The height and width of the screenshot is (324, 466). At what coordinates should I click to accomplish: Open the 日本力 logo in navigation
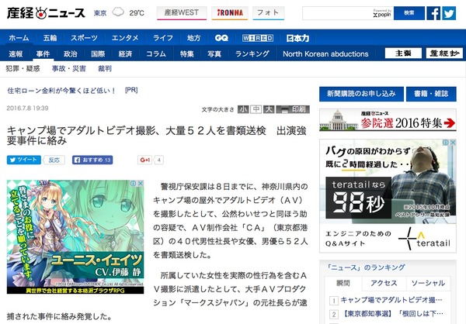(297, 38)
